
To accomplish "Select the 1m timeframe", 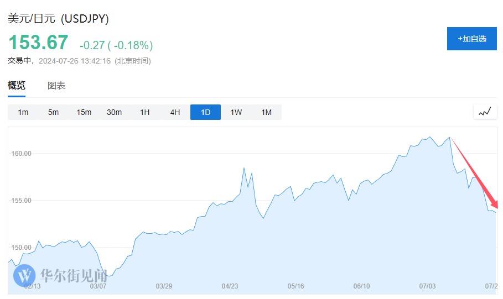I will tap(23, 112).
